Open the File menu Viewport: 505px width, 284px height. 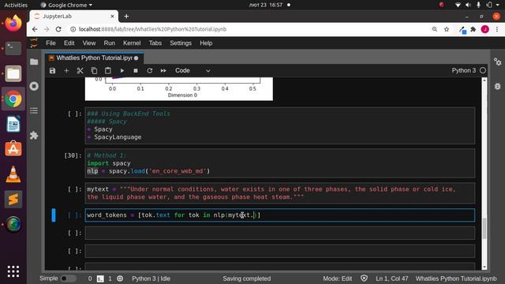click(x=50, y=43)
